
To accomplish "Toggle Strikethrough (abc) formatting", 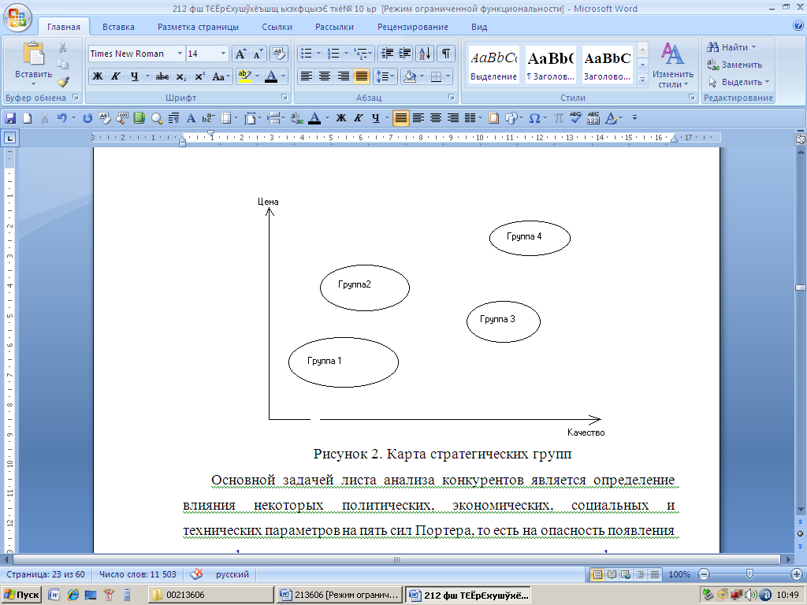I will click(x=162, y=76).
